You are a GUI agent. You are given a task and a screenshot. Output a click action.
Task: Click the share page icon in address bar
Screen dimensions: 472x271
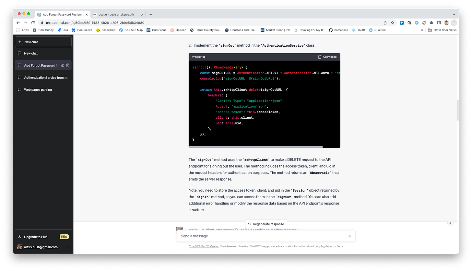point(385,23)
